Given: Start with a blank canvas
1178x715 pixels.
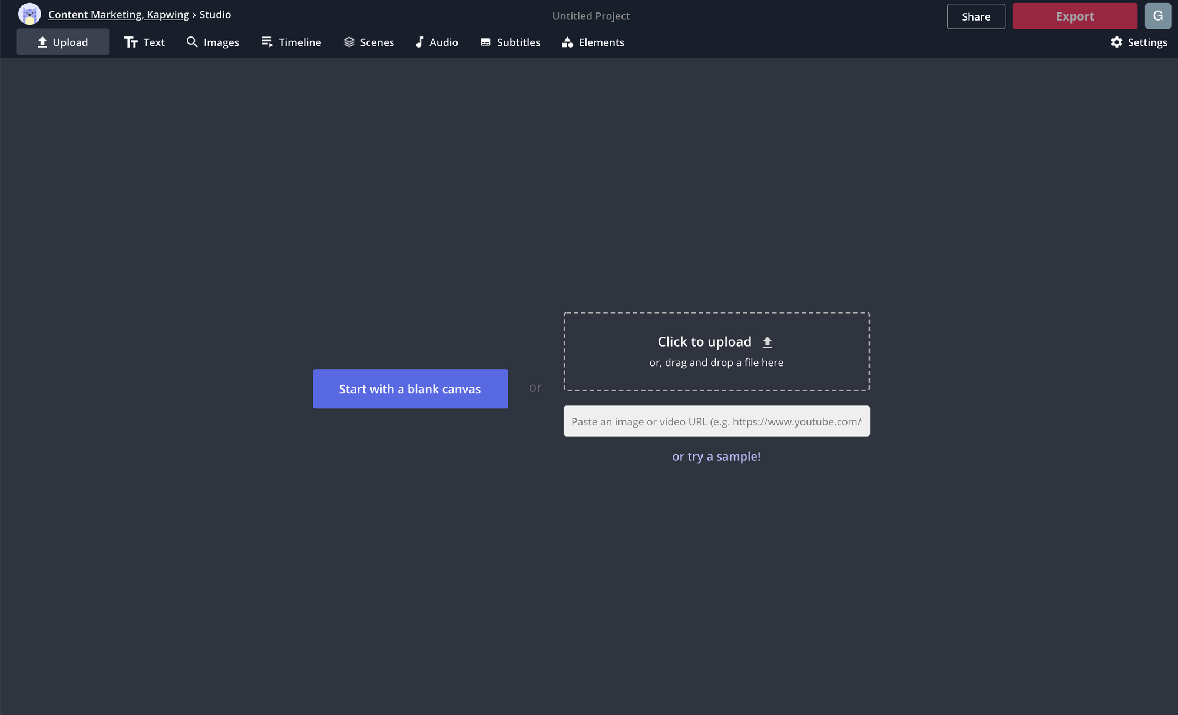Looking at the screenshot, I should 410,389.
